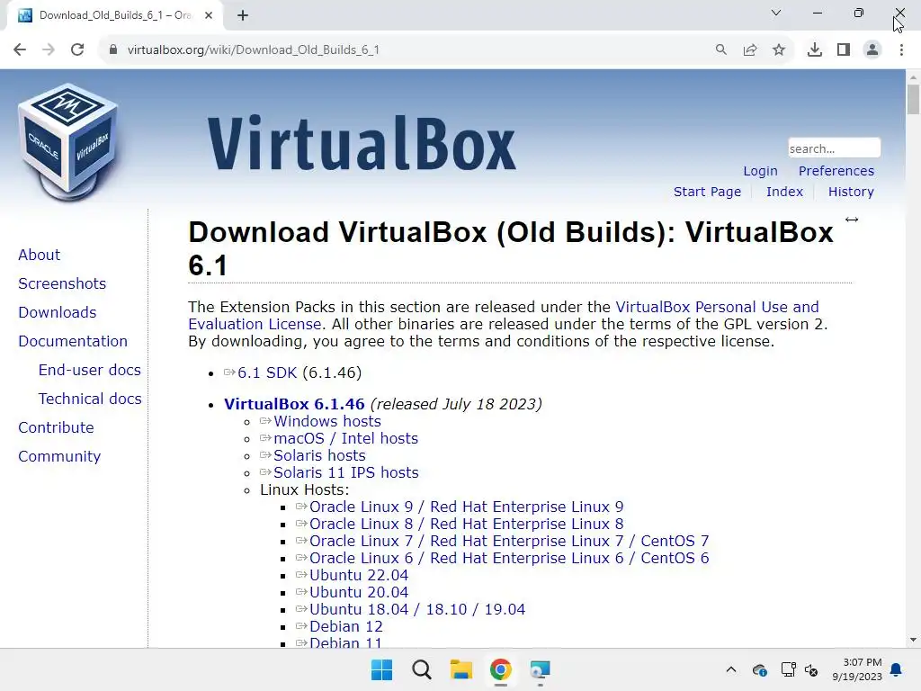
Task: Open the Preferences link
Action: pyautogui.click(x=836, y=171)
